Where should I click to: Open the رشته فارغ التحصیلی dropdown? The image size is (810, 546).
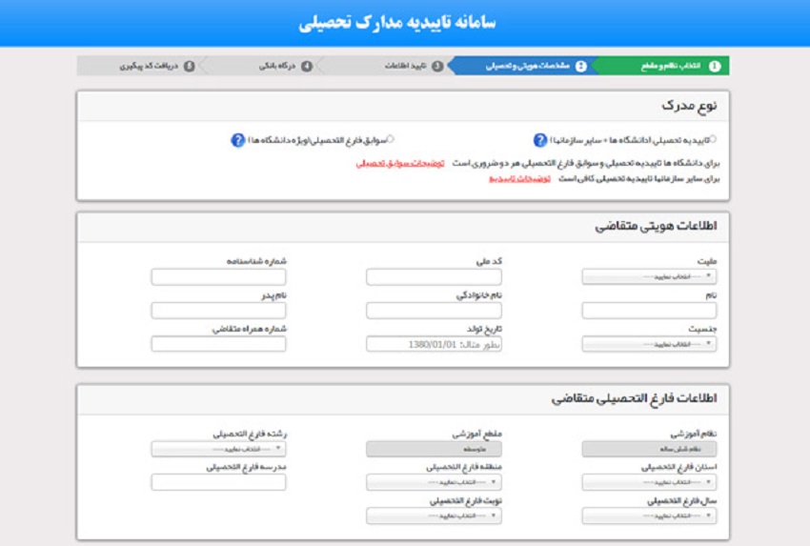pos(218,449)
